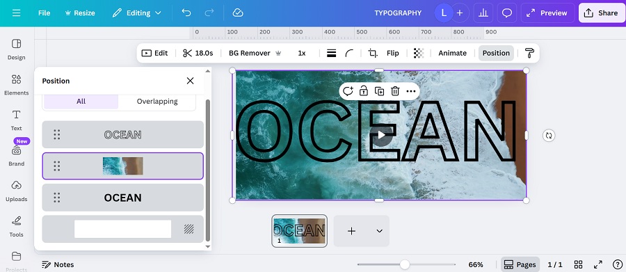Screen dimensions: 626x272
Task: Open the Notes panel
Action: click(x=58, y=264)
